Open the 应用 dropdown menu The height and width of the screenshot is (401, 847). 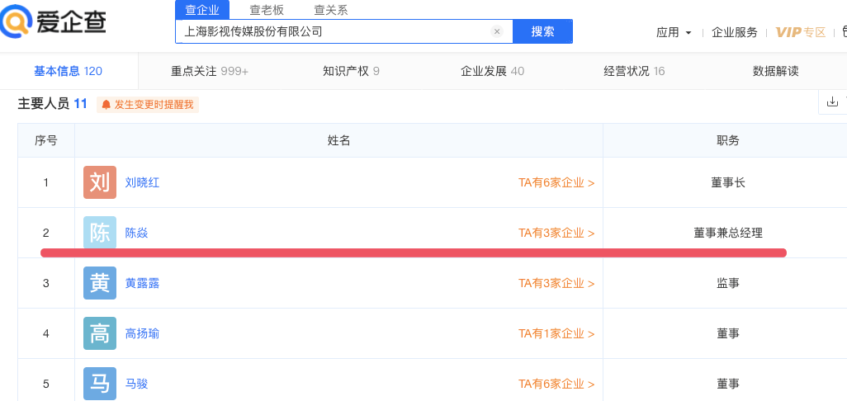[674, 32]
